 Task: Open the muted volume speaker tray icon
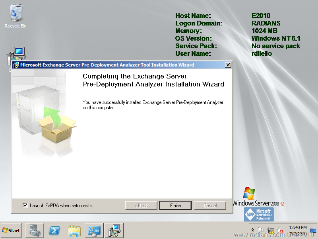point(279,230)
